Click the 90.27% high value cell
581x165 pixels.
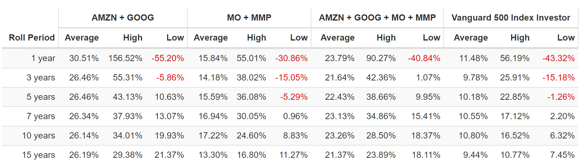pyautogui.click(x=381, y=58)
